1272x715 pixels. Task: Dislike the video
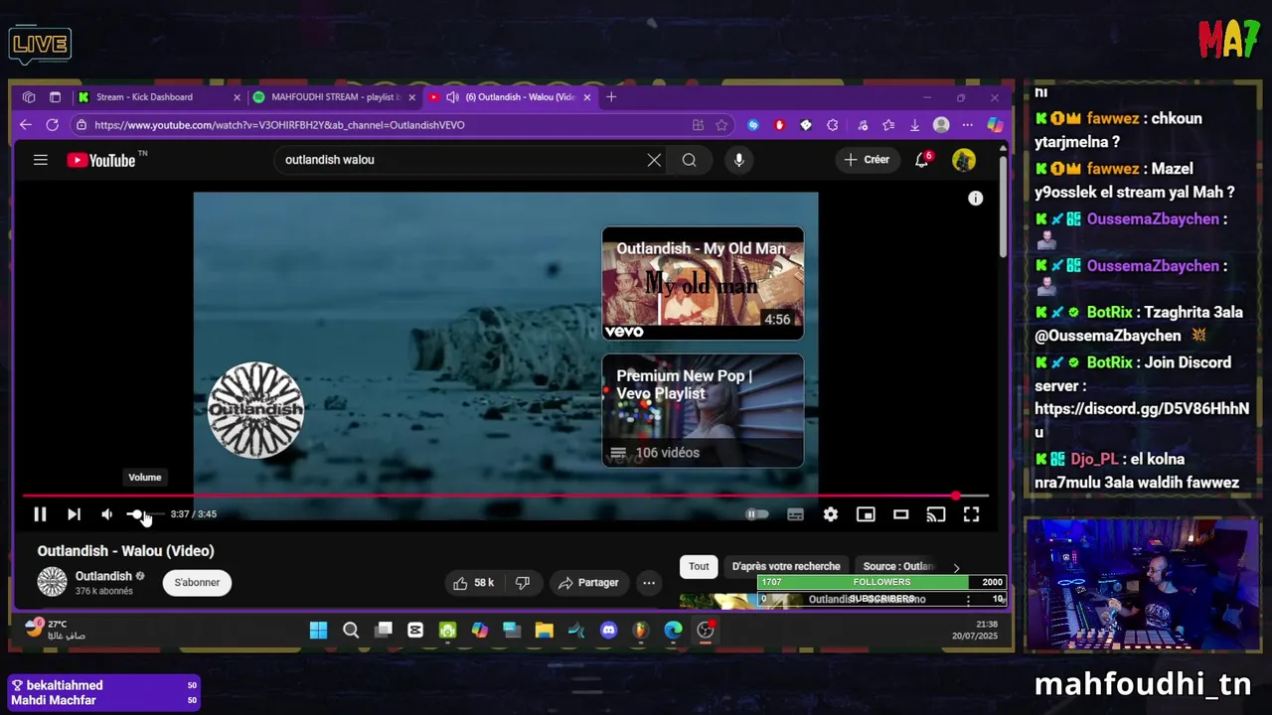(x=523, y=583)
